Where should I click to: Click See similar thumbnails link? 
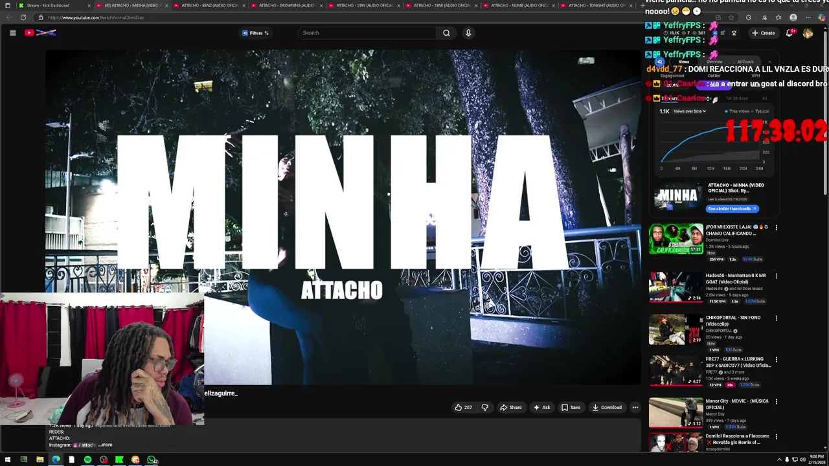(732, 208)
